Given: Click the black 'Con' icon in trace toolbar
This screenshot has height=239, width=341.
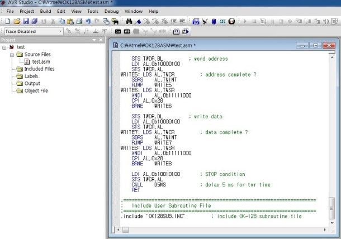Looking at the screenshot, I should [118, 31].
